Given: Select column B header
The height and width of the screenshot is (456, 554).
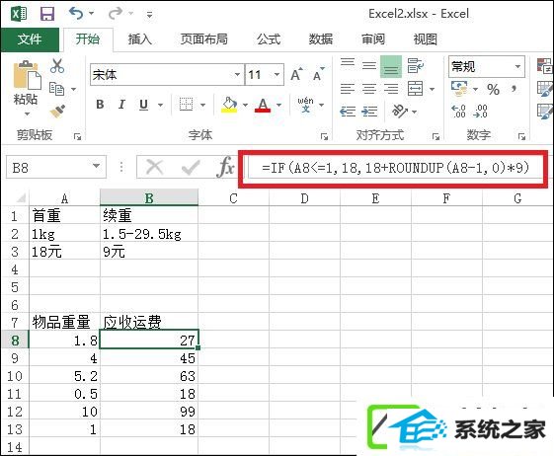Looking at the screenshot, I should [x=149, y=198].
